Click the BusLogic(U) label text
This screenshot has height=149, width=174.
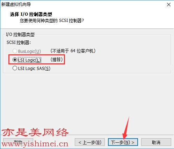(x=29, y=51)
